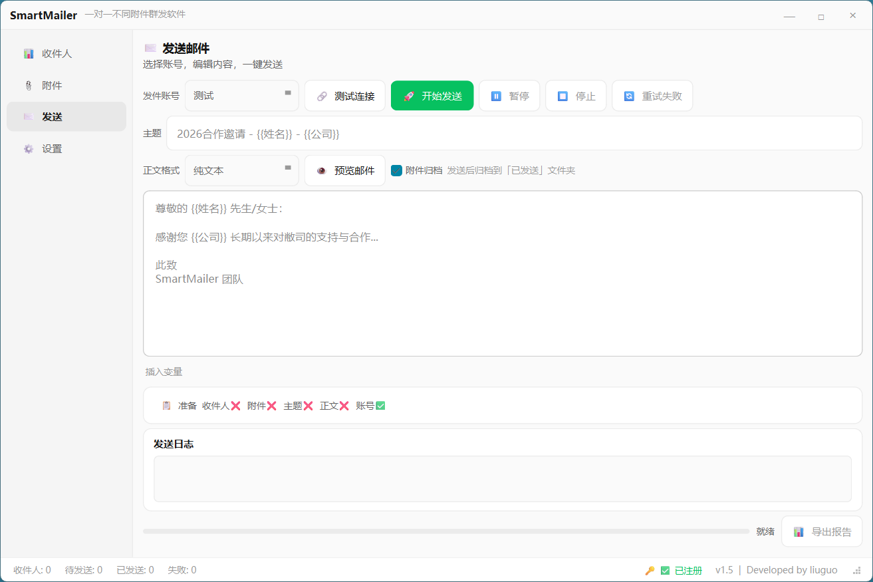Open 预览邮件 preview
This screenshot has height=582, width=873.
pos(345,170)
